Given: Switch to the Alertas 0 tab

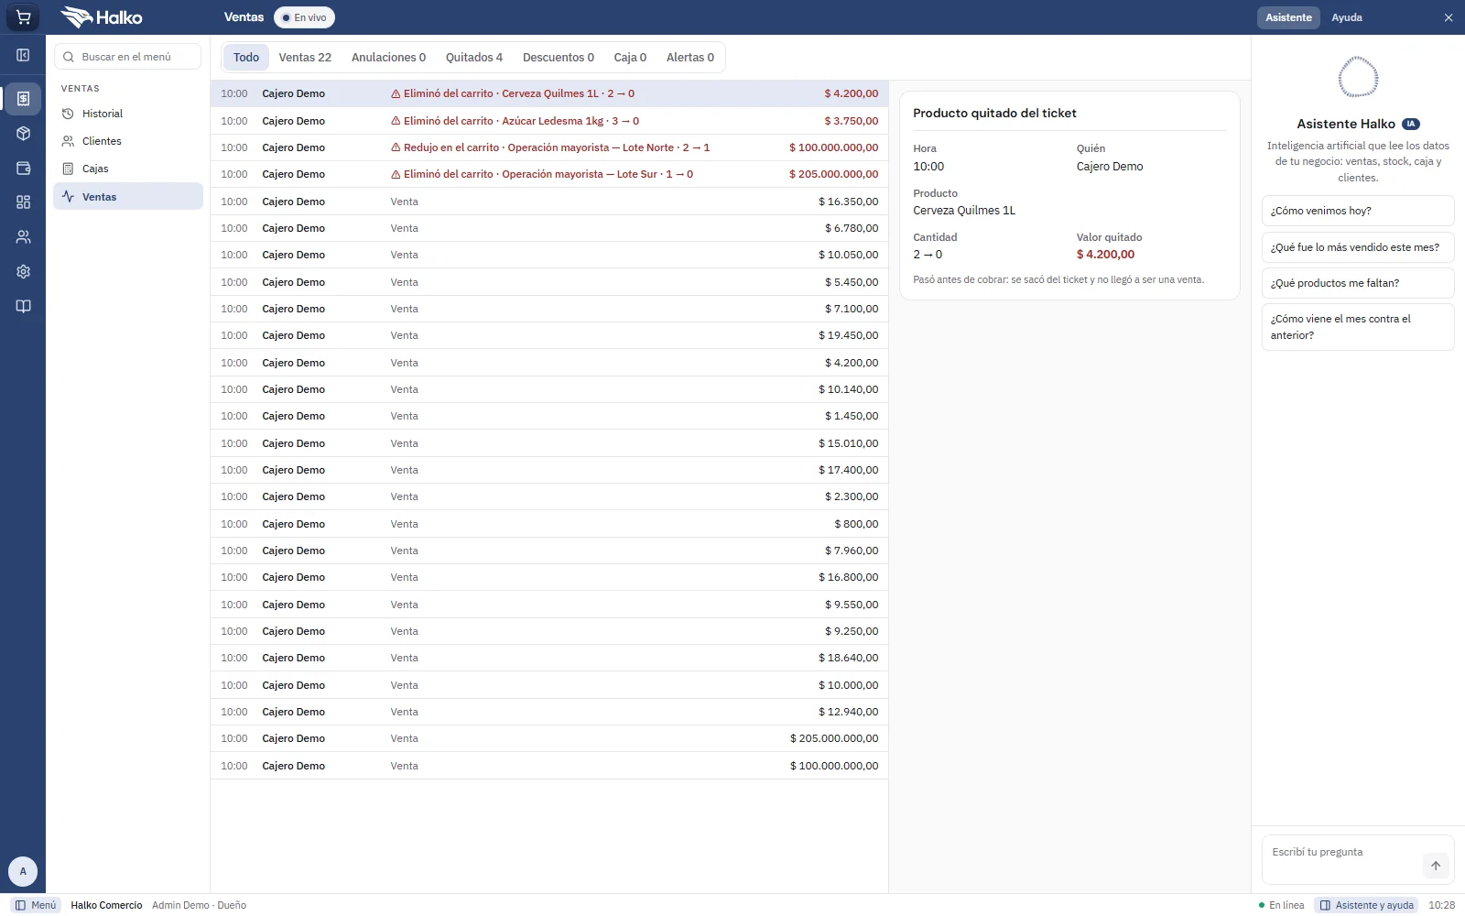Looking at the screenshot, I should click(x=690, y=57).
